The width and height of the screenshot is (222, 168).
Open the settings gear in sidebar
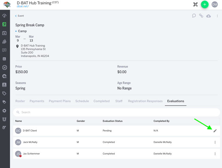tap(4, 111)
